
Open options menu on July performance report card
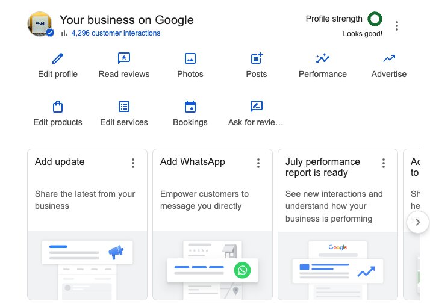point(384,163)
